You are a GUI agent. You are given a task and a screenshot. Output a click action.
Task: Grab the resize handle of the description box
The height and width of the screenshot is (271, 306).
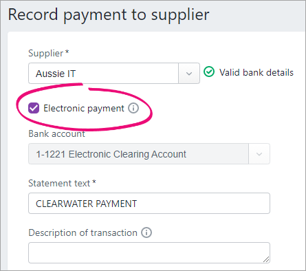[266, 259]
